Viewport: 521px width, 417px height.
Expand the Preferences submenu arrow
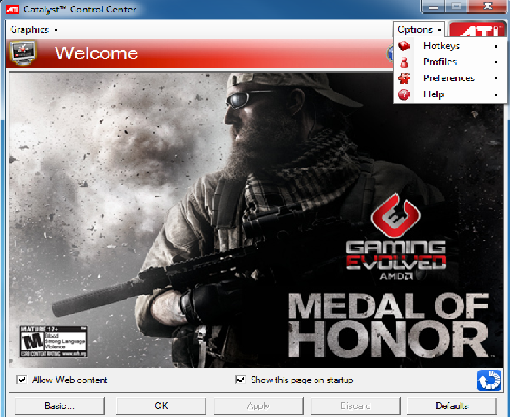(x=495, y=79)
